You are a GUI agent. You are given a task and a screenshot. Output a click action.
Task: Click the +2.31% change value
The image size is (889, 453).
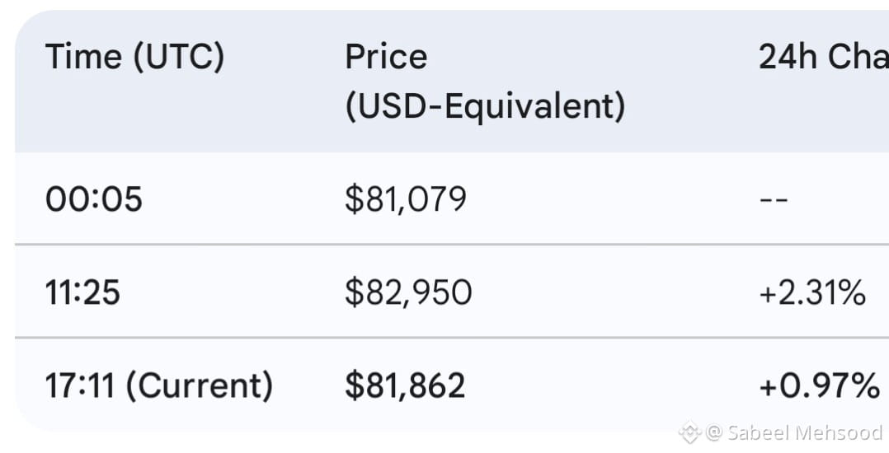812,292
